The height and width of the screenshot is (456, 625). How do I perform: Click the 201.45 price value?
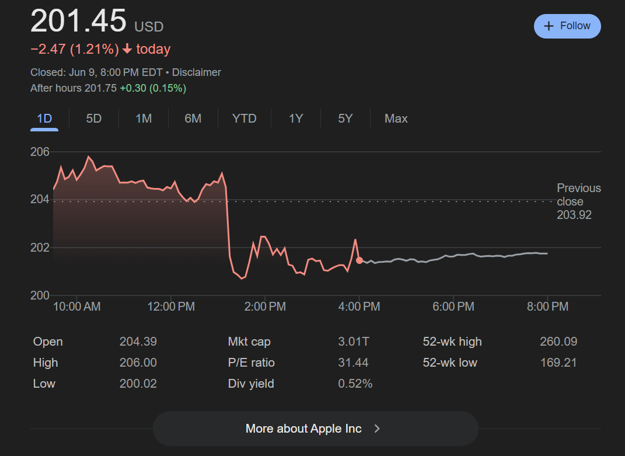(x=79, y=20)
